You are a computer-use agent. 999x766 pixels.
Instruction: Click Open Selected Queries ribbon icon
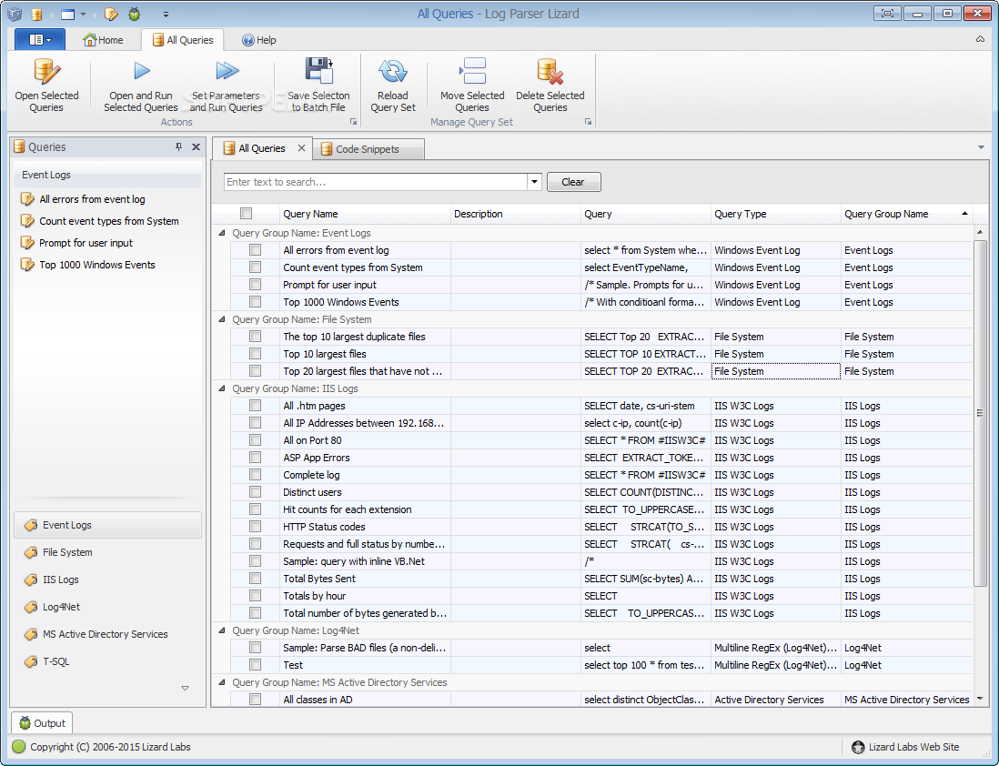[x=46, y=71]
